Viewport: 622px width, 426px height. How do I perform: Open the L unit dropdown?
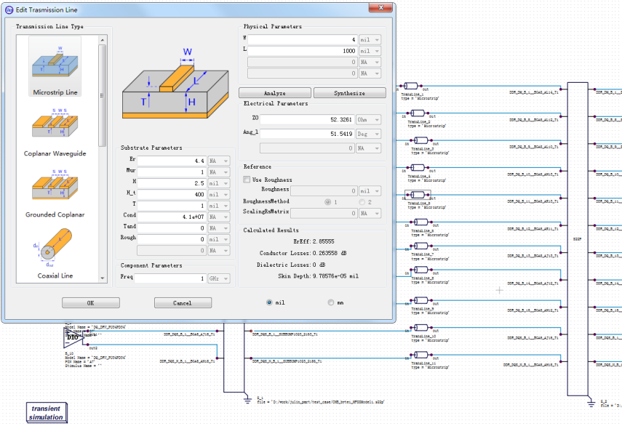(370, 51)
